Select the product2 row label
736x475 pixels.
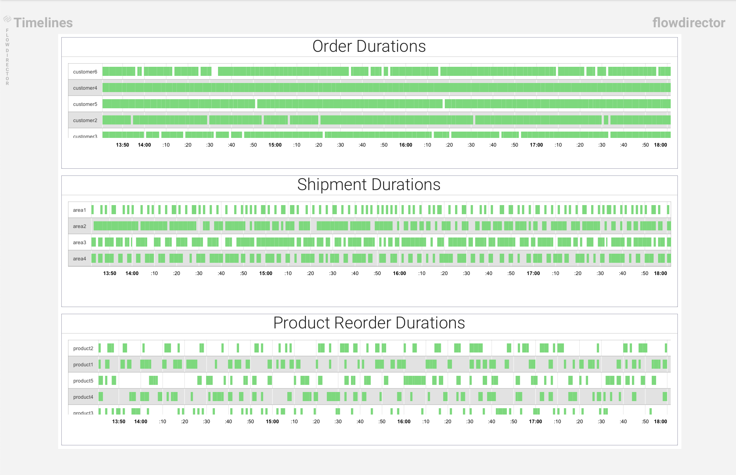pos(83,349)
